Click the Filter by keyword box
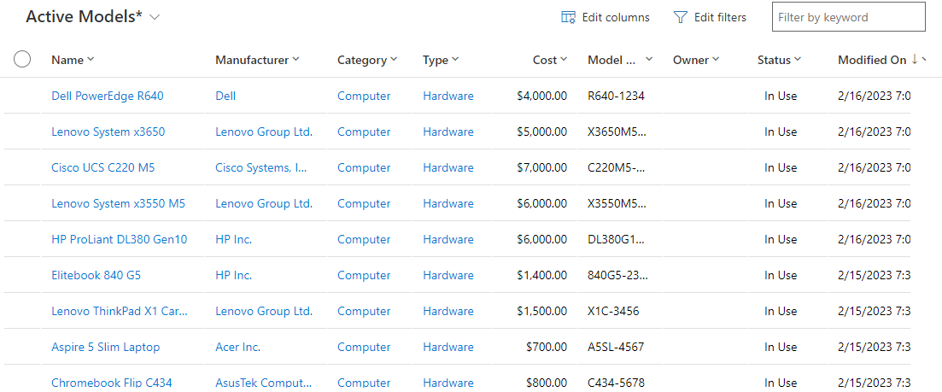The width and height of the screenshot is (942, 392). click(x=848, y=17)
